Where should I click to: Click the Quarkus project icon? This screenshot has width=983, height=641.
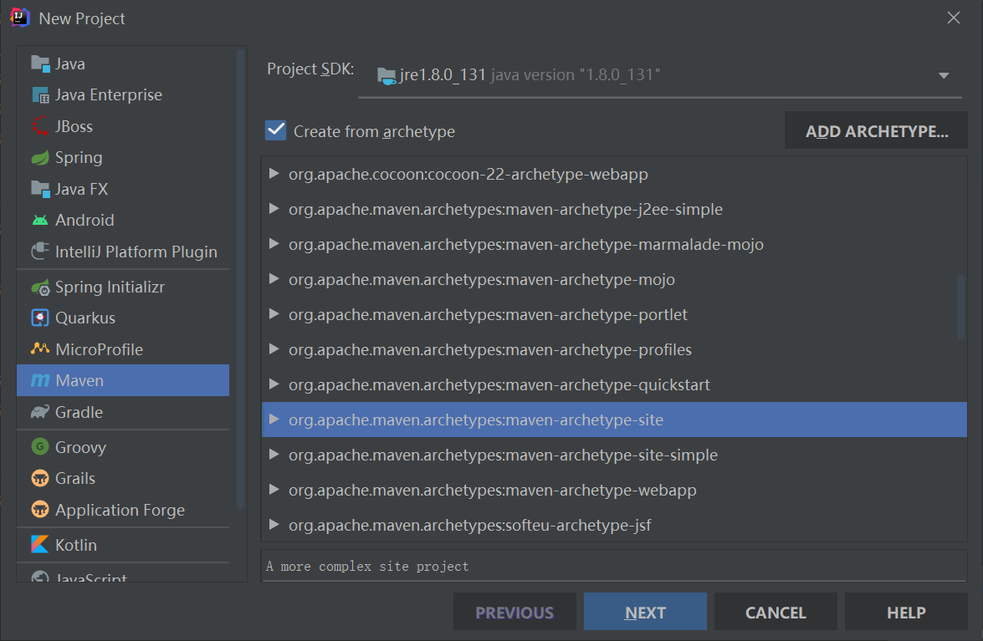point(40,318)
